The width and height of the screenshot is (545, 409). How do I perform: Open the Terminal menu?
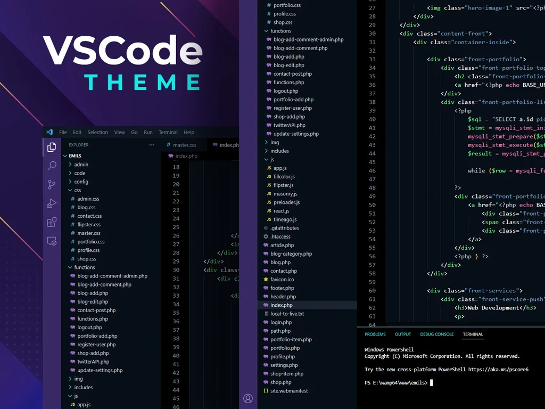168,132
